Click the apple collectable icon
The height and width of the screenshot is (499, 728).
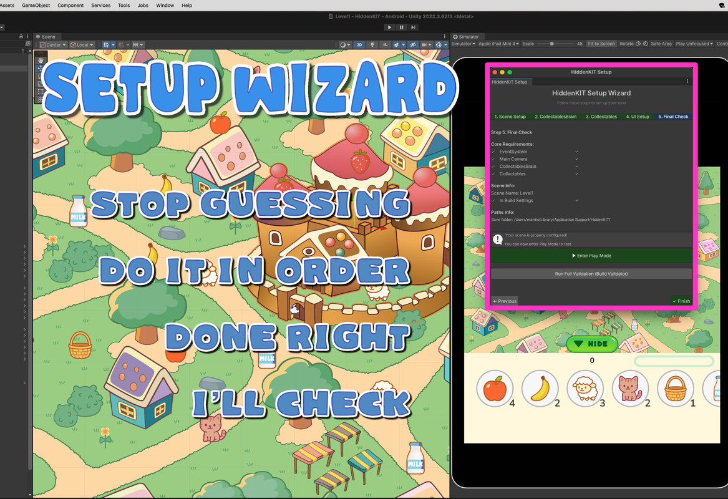tap(495, 389)
